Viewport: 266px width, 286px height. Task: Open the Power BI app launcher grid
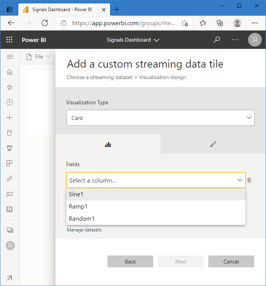9,40
